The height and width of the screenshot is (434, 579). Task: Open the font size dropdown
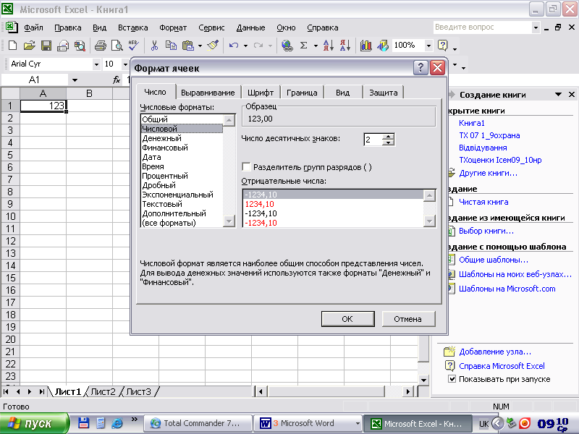pos(125,64)
